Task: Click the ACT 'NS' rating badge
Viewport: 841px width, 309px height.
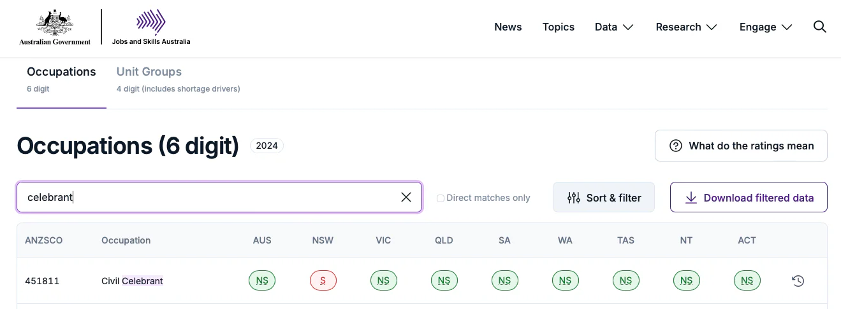Action: (747, 280)
